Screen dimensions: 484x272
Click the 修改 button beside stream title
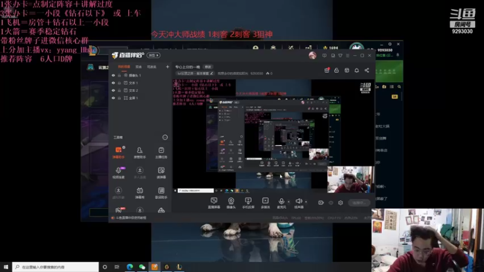pyautogui.click(x=208, y=67)
